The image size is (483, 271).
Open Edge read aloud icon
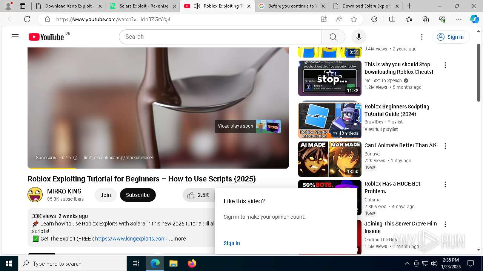[x=339, y=19]
